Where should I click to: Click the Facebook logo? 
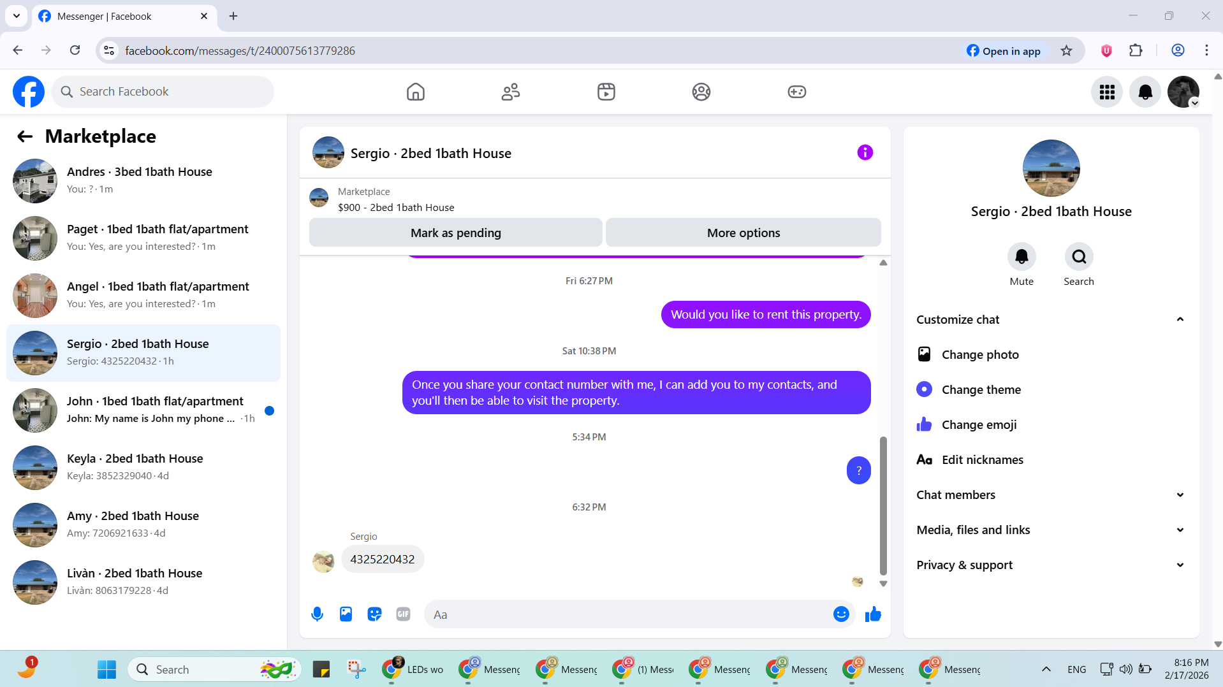pyautogui.click(x=29, y=92)
